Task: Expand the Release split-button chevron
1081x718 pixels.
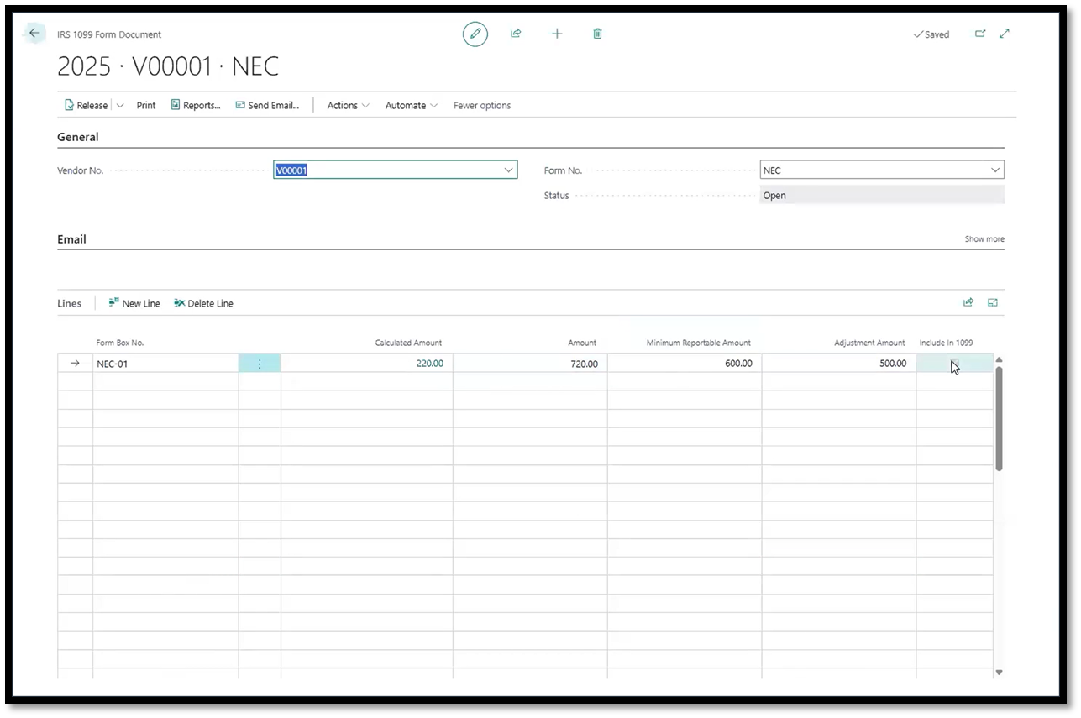Action: coord(119,105)
